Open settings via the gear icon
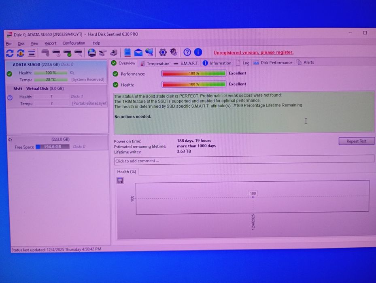 163,52
